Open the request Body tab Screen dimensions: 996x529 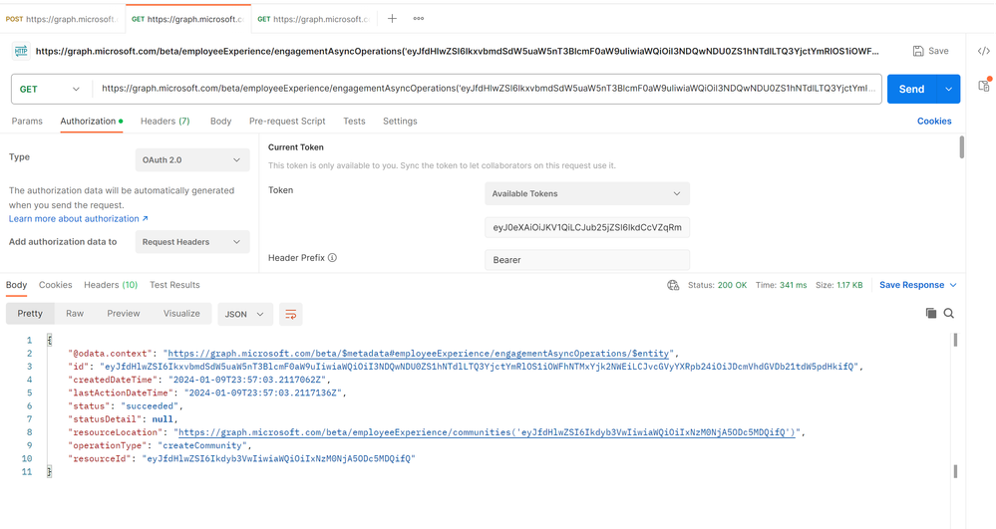coord(221,122)
